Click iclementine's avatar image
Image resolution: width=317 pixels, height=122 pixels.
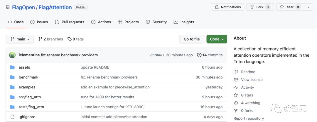pyautogui.click(x=12, y=55)
